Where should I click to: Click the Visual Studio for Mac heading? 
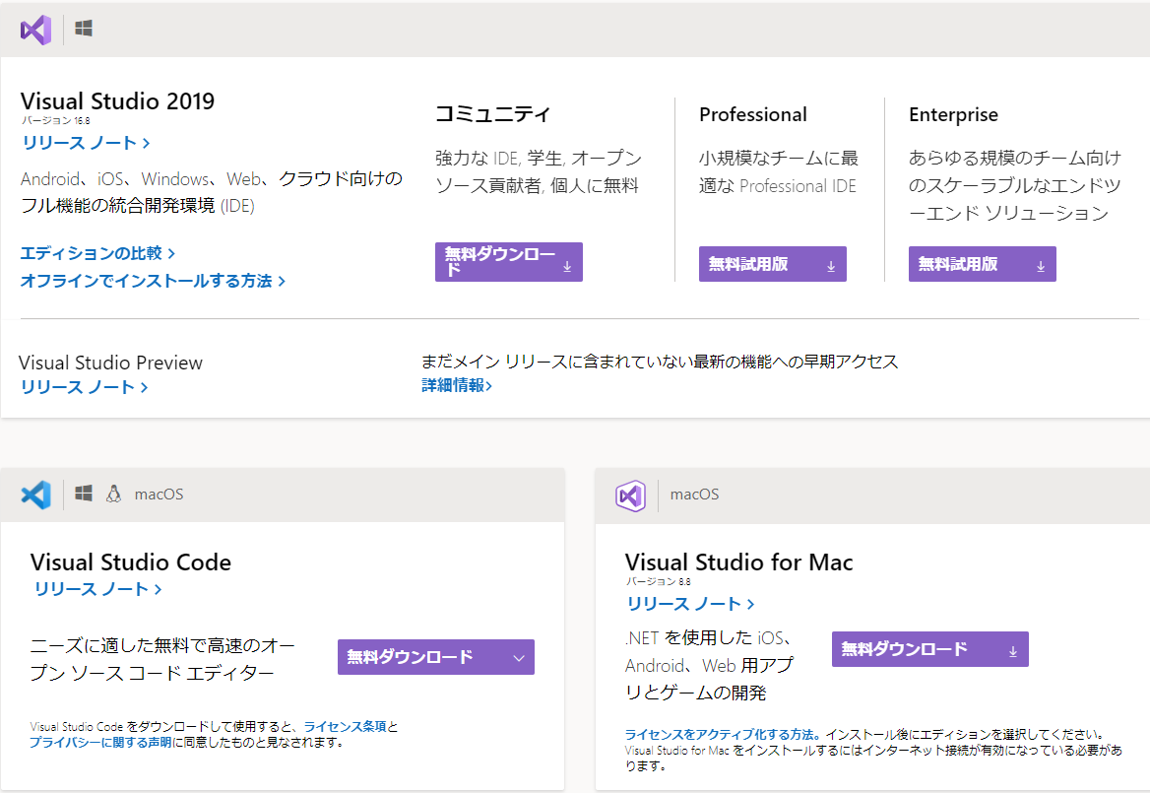coord(738,562)
